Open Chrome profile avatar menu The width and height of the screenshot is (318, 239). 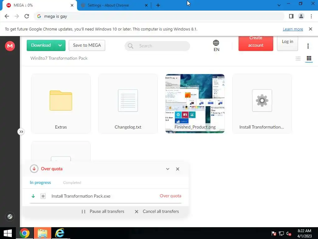[x=301, y=16]
